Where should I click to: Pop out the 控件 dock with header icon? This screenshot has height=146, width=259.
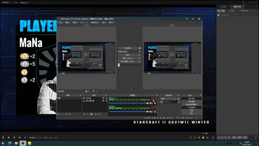pyautogui.click(x=200, y=95)
